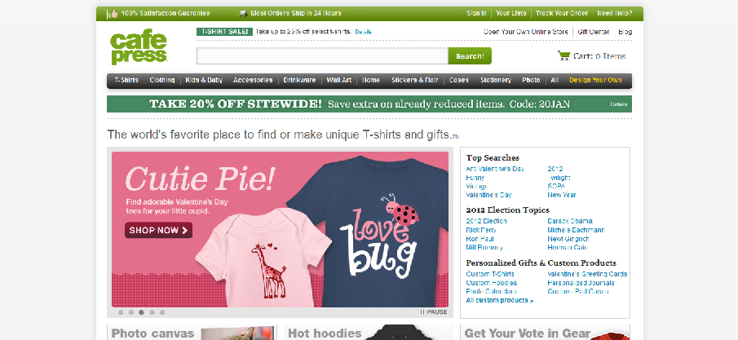Click Design Your Own in navigation
Screen dimensions: 738x340
[595, 80]
